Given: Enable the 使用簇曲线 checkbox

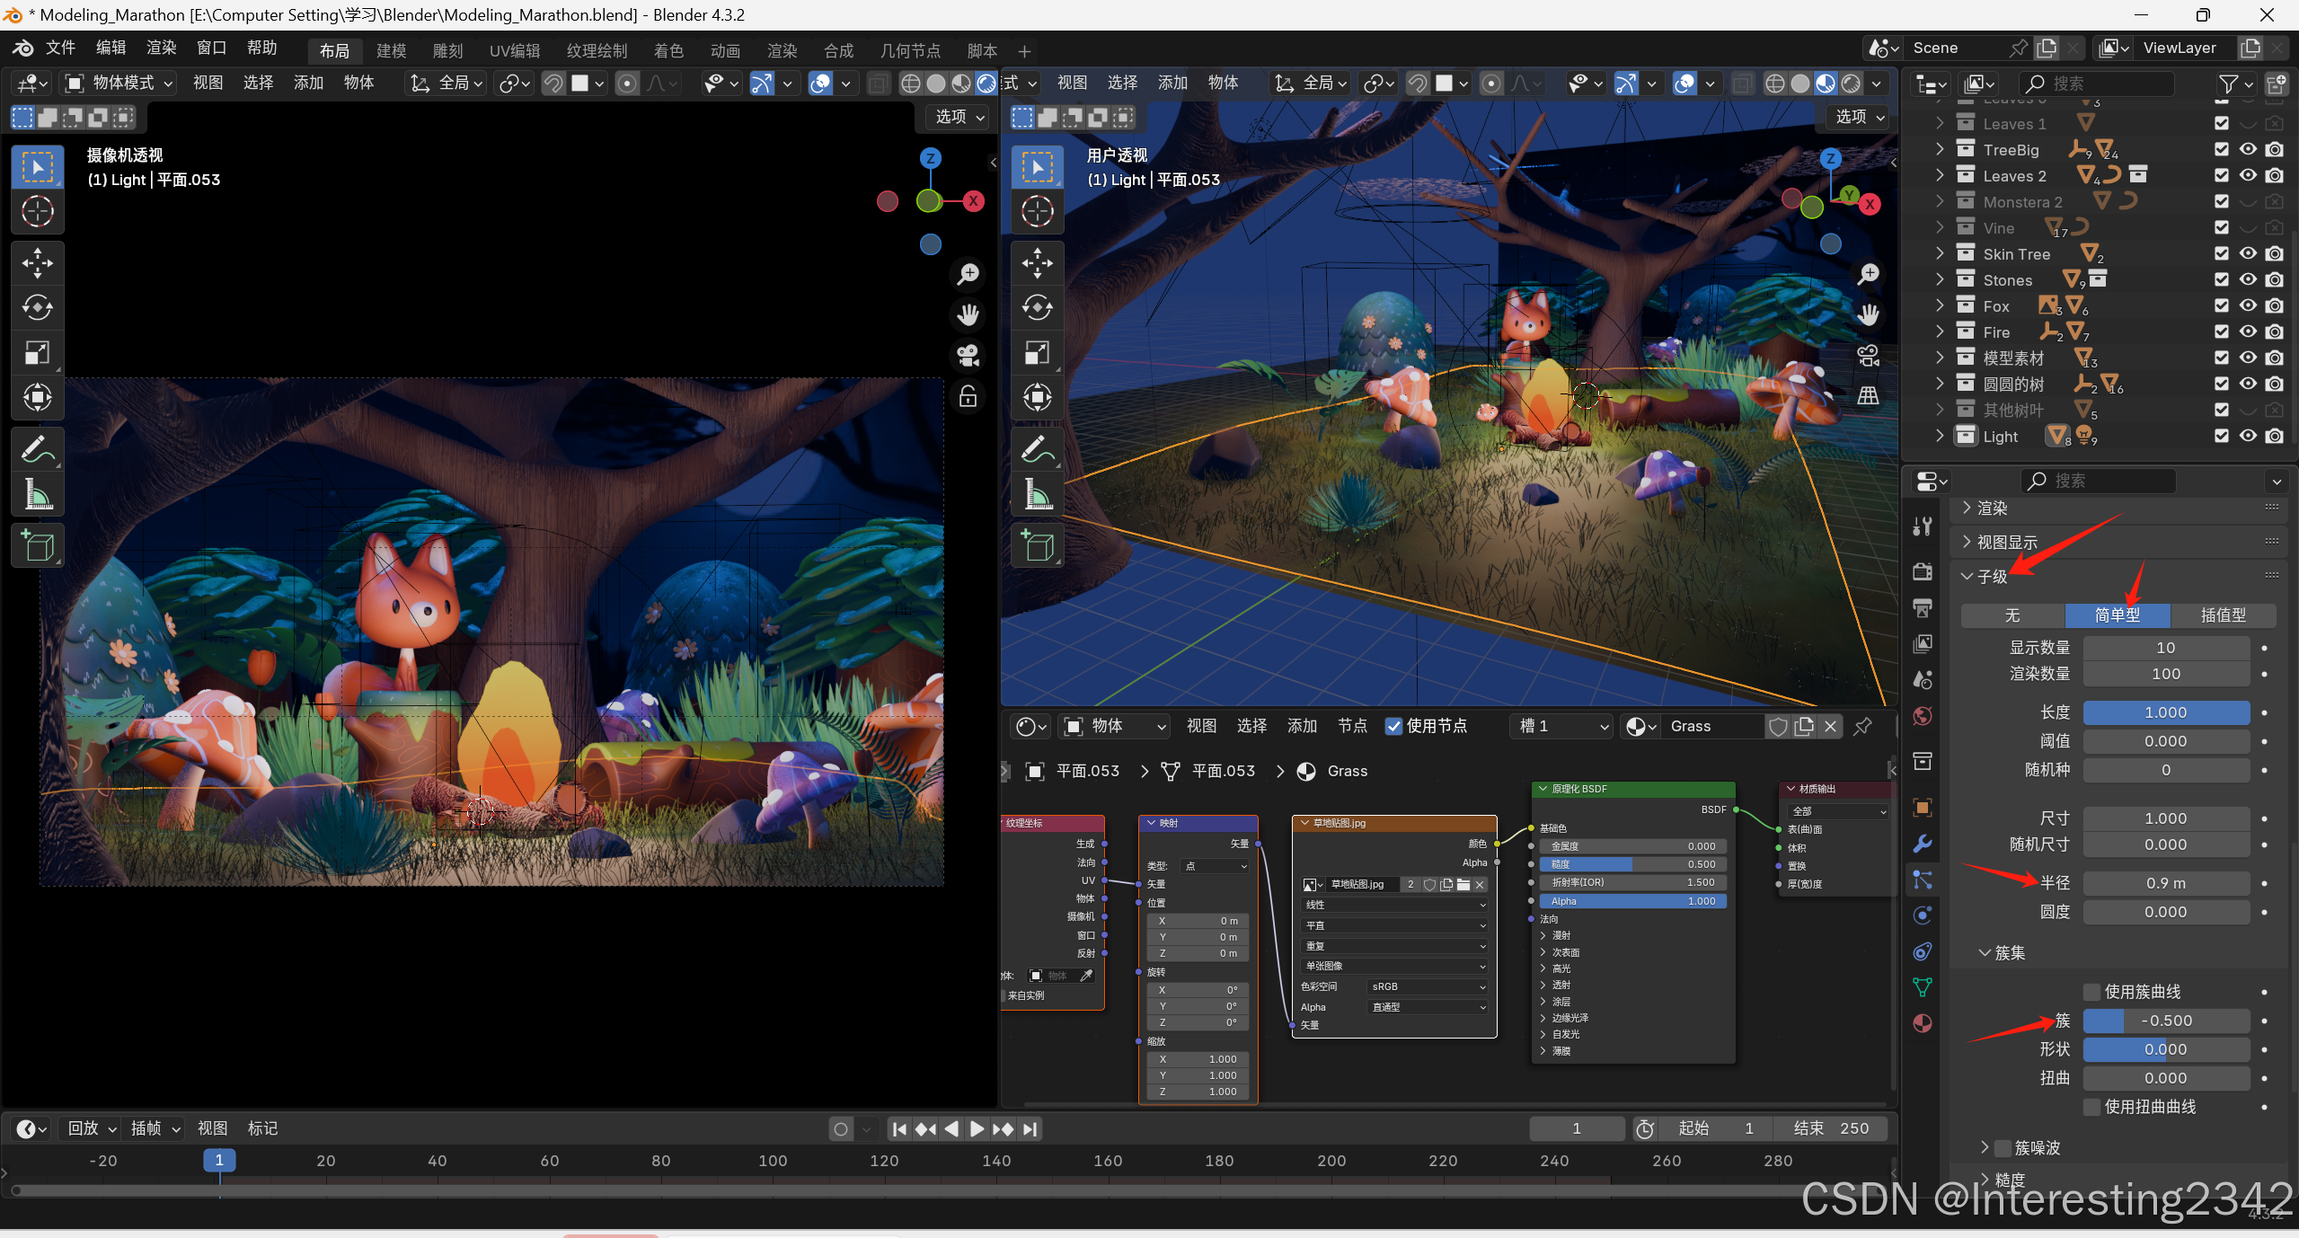Looking at the screenshot, I should click(x=2092, y=991).
